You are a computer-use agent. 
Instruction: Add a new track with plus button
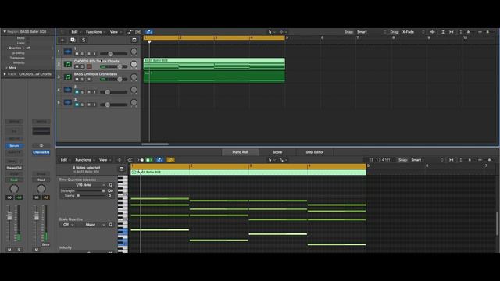tap(62, 40)
